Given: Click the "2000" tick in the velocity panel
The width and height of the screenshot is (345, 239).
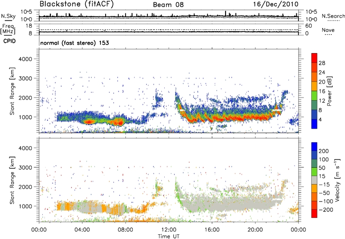Looking at the screenshot, I should pos(25,187).
